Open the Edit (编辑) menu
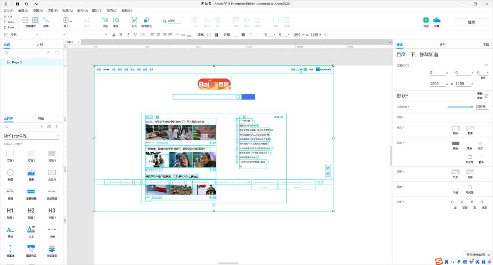Viewport: 493px width, 265px height. 23,11
